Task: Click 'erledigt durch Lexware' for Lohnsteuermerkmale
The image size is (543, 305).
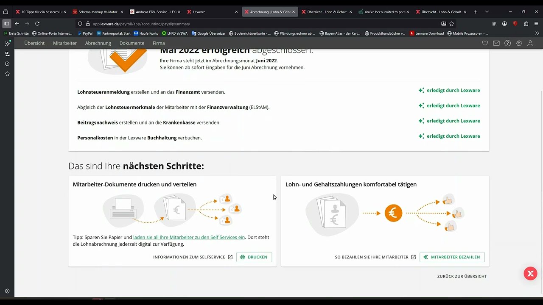Action: coord(449,105)
